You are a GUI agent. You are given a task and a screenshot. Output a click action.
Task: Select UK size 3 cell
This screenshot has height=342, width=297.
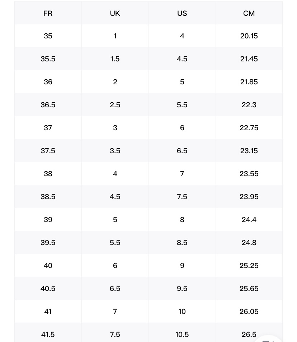point(115,128)
